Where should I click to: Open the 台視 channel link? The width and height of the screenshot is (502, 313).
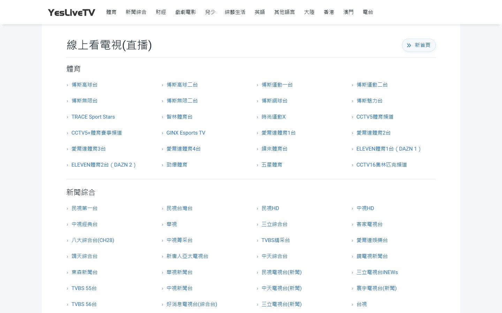click(362, 304)
